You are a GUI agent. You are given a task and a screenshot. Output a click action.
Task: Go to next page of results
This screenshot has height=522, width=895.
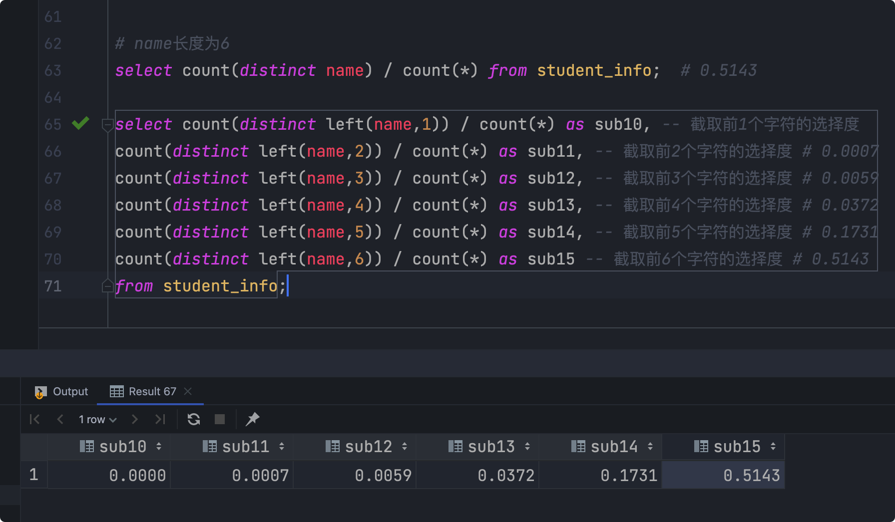pos(134,419)
